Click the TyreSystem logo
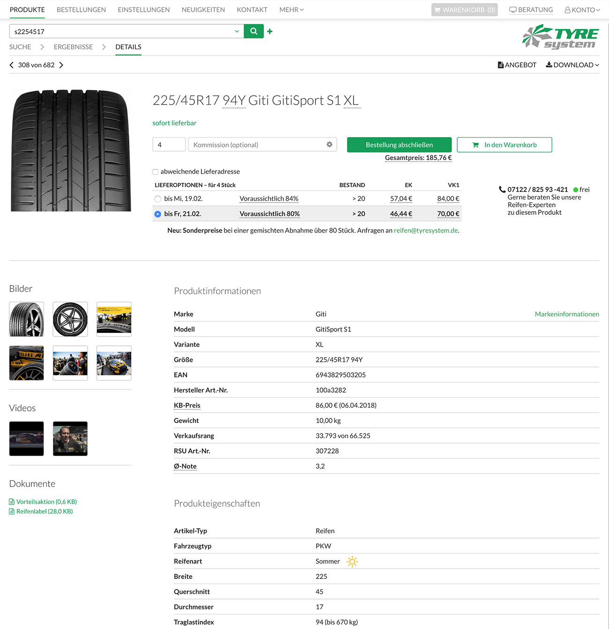The image size is (609, 629). pyautogui.click(x=560, y=37)
